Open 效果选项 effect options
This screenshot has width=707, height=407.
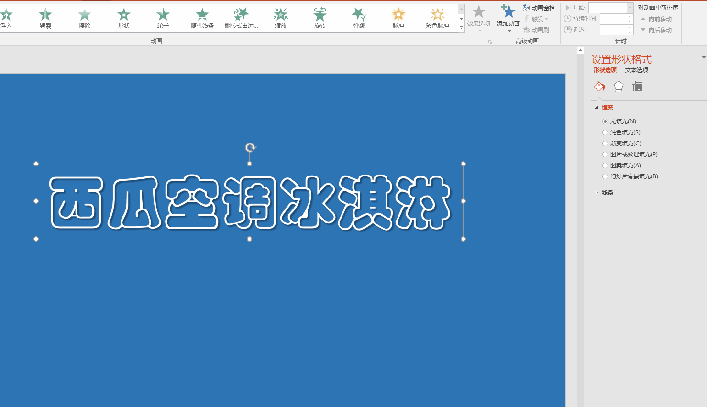click(x=479, y=19)
